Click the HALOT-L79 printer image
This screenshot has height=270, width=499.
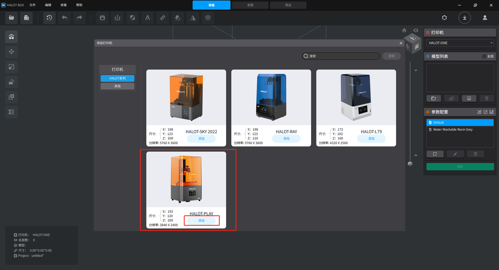[356, 97]
